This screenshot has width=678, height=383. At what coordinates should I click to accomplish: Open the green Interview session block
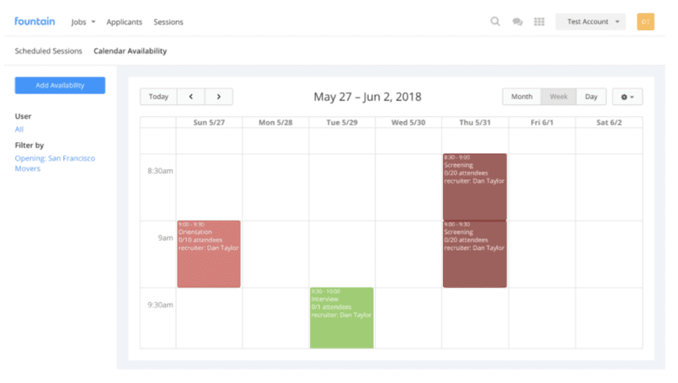click(x=341, y=317)
